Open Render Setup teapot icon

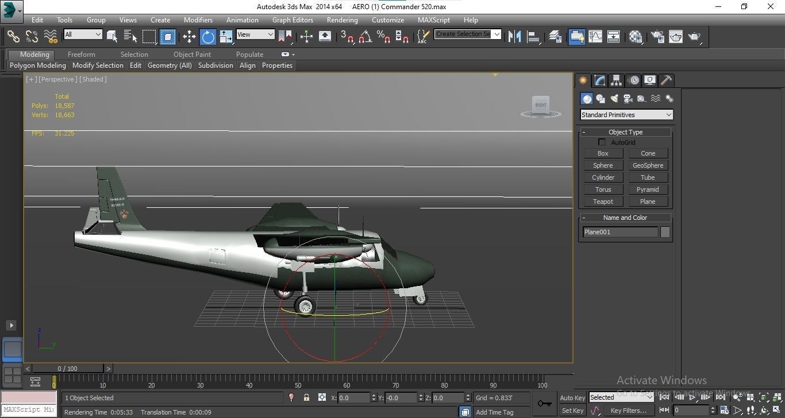click(657, 37)
